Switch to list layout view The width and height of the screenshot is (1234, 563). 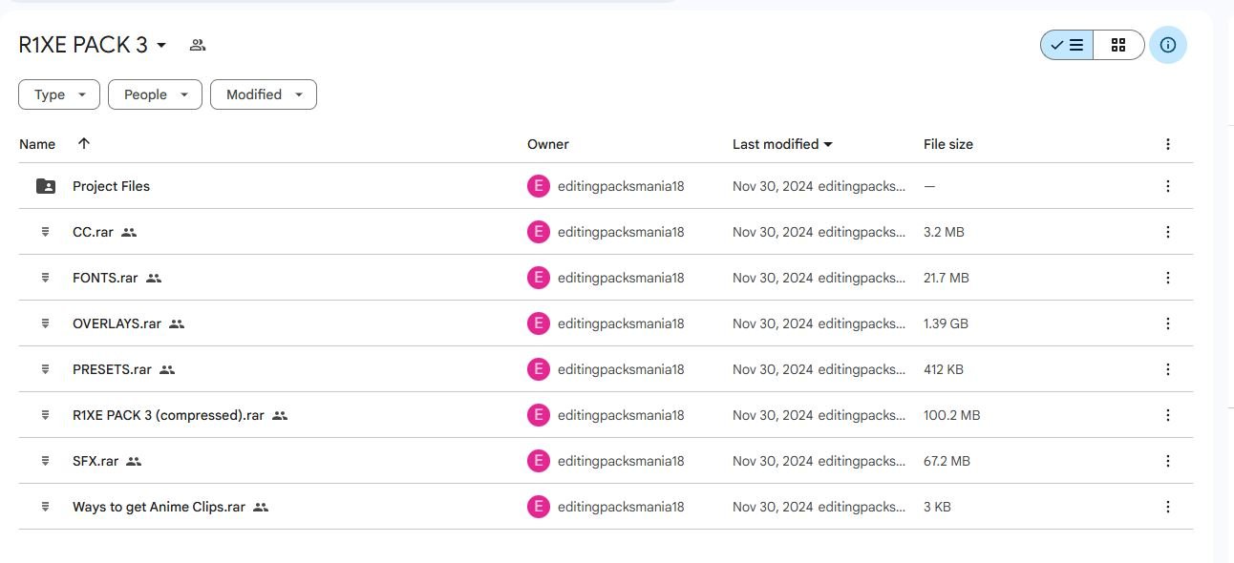pos(1067,45)
